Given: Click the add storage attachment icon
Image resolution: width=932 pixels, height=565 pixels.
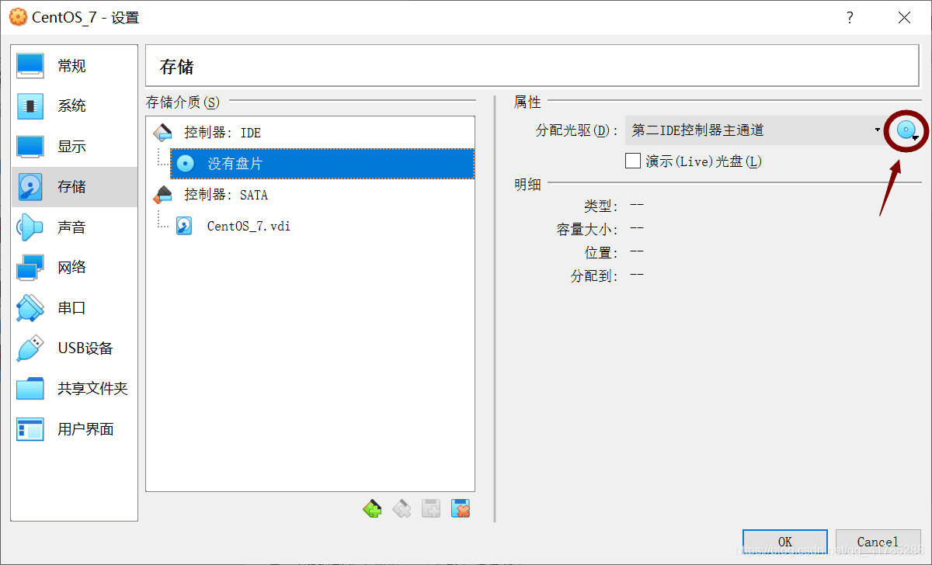Looking at the screenshot, I should point(431,509).
